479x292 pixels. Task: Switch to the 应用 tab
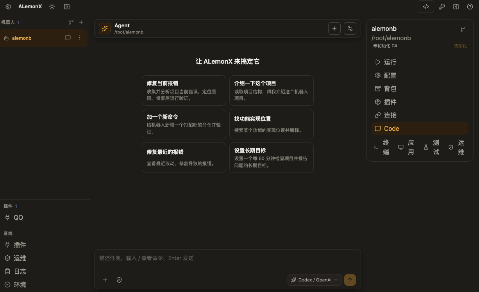408,147
